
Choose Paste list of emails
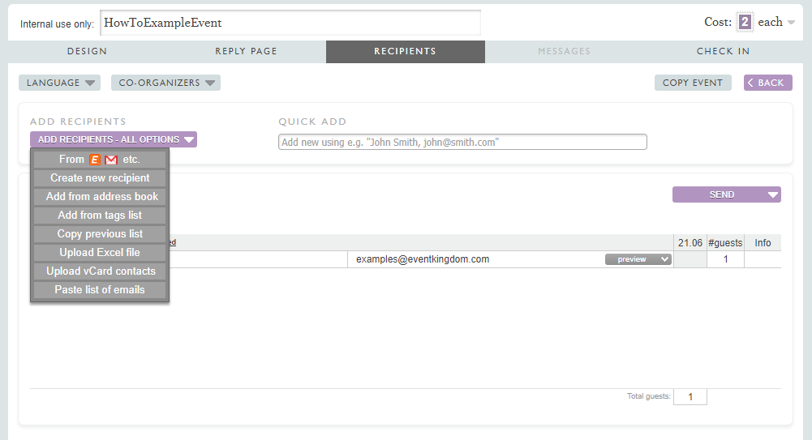click(x=100, y=290)
